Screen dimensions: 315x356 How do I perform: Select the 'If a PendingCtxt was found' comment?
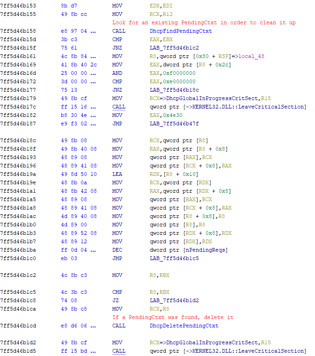click(x=172, y=317)
